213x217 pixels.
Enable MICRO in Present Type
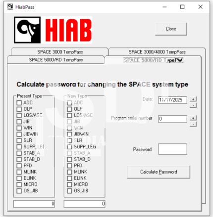[x=19, y=184]
